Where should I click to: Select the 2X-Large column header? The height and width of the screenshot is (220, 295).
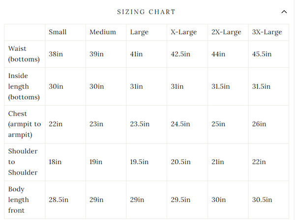(x=226, y=32)
